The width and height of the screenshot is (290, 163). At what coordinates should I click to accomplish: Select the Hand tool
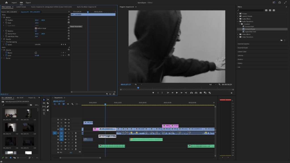coord(48,110)
